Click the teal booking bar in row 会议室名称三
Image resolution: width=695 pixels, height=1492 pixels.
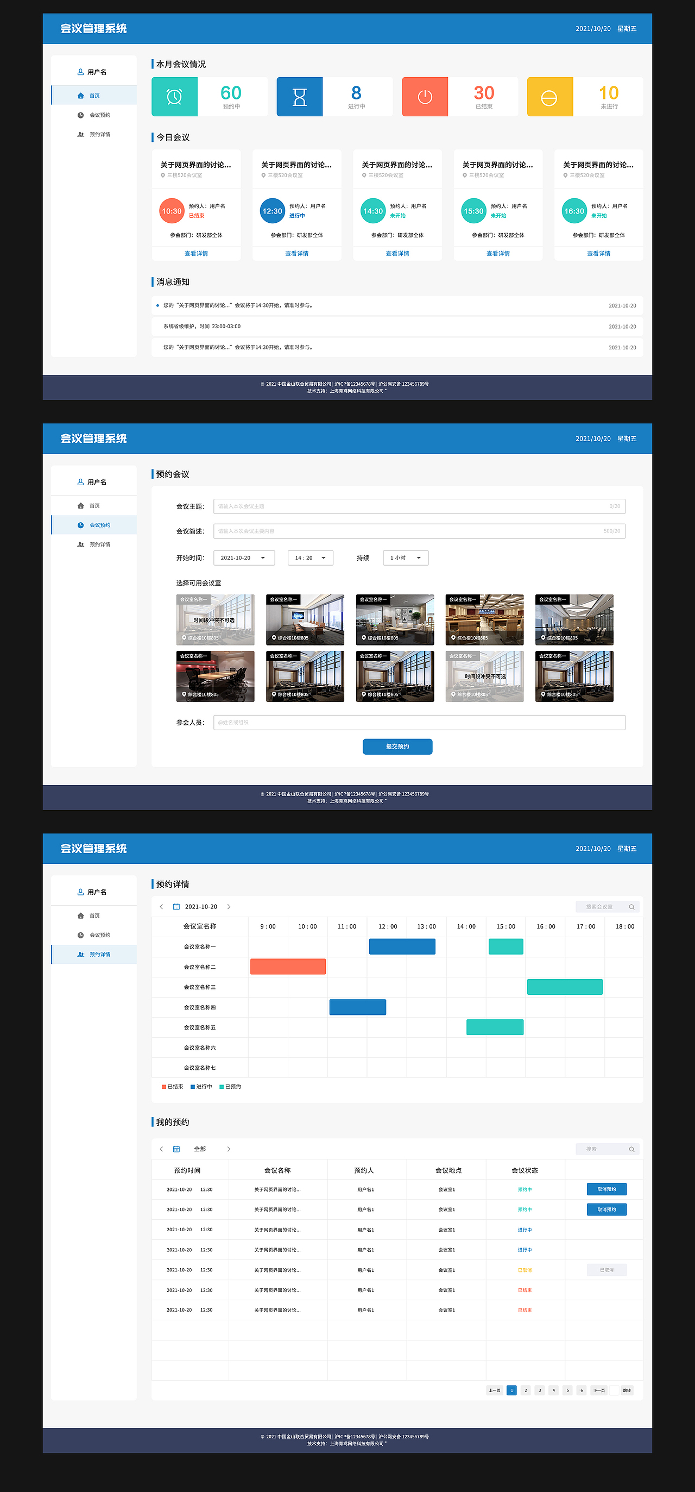[x=565, y=986]
